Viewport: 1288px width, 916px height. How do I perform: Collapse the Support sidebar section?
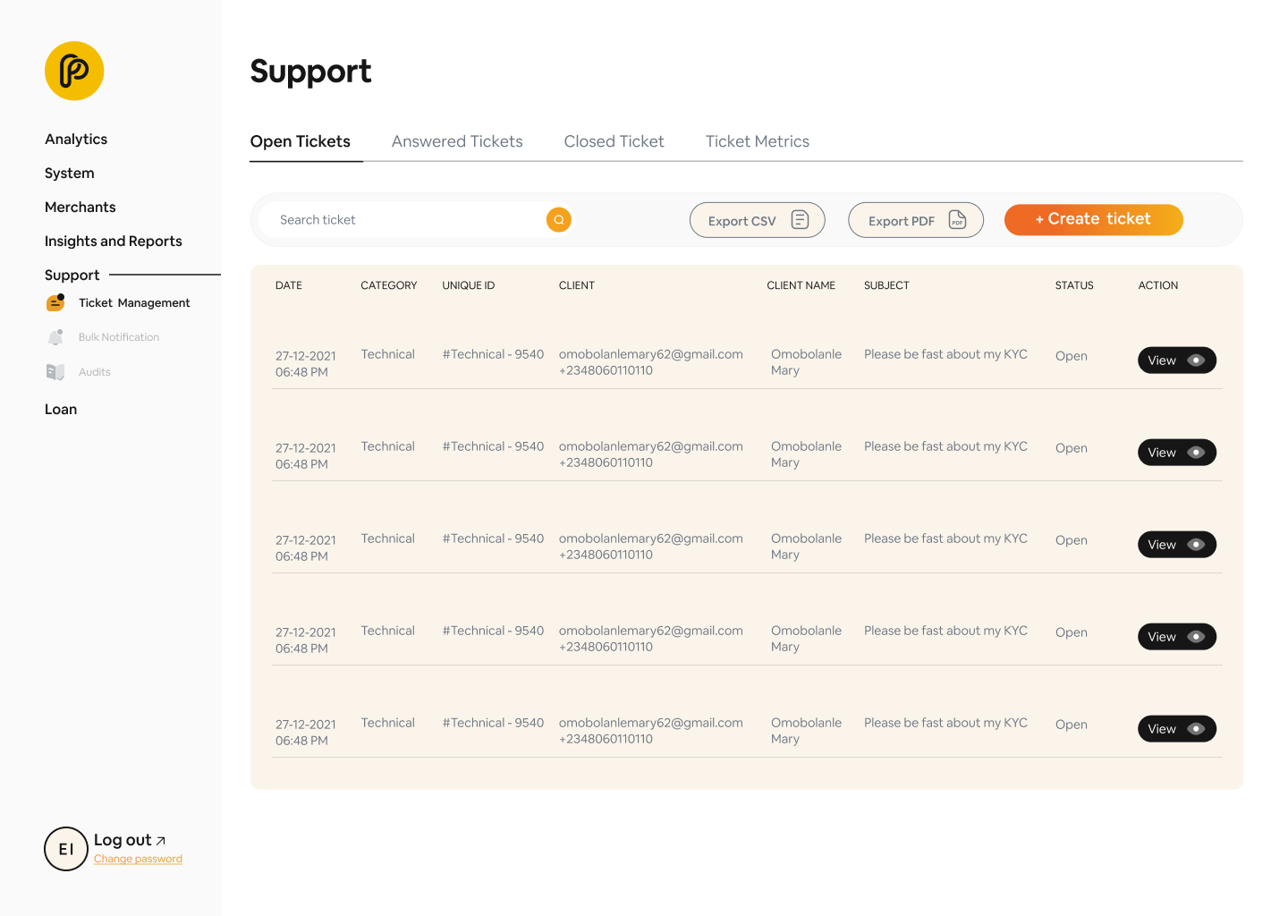(72, 276)
